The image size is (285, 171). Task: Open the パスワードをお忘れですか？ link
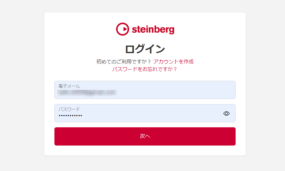tap(145, 69)
